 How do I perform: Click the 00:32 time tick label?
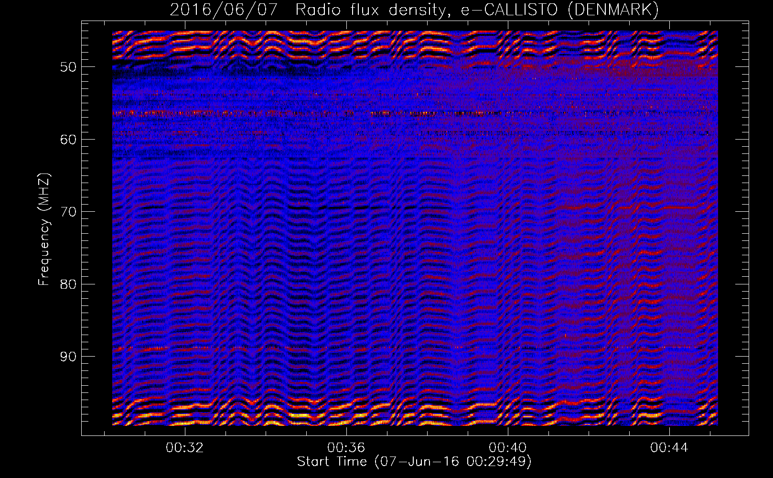pyautogui.click(x=184, y=448)
